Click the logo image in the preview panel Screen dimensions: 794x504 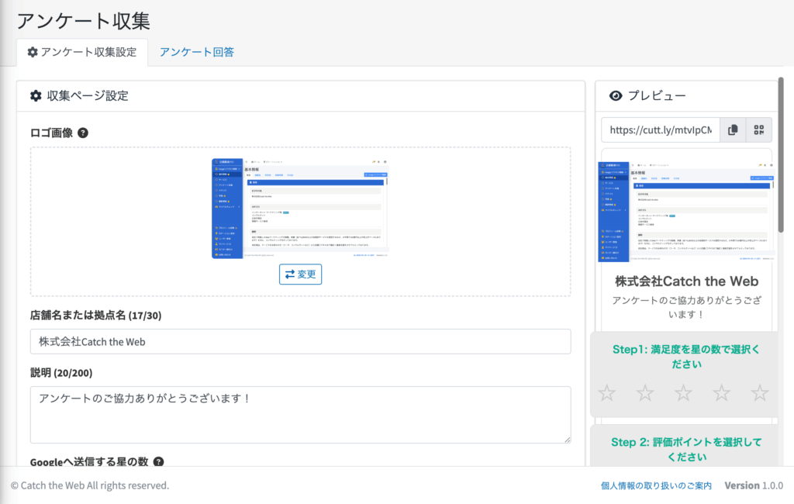(x=686, y=209)
